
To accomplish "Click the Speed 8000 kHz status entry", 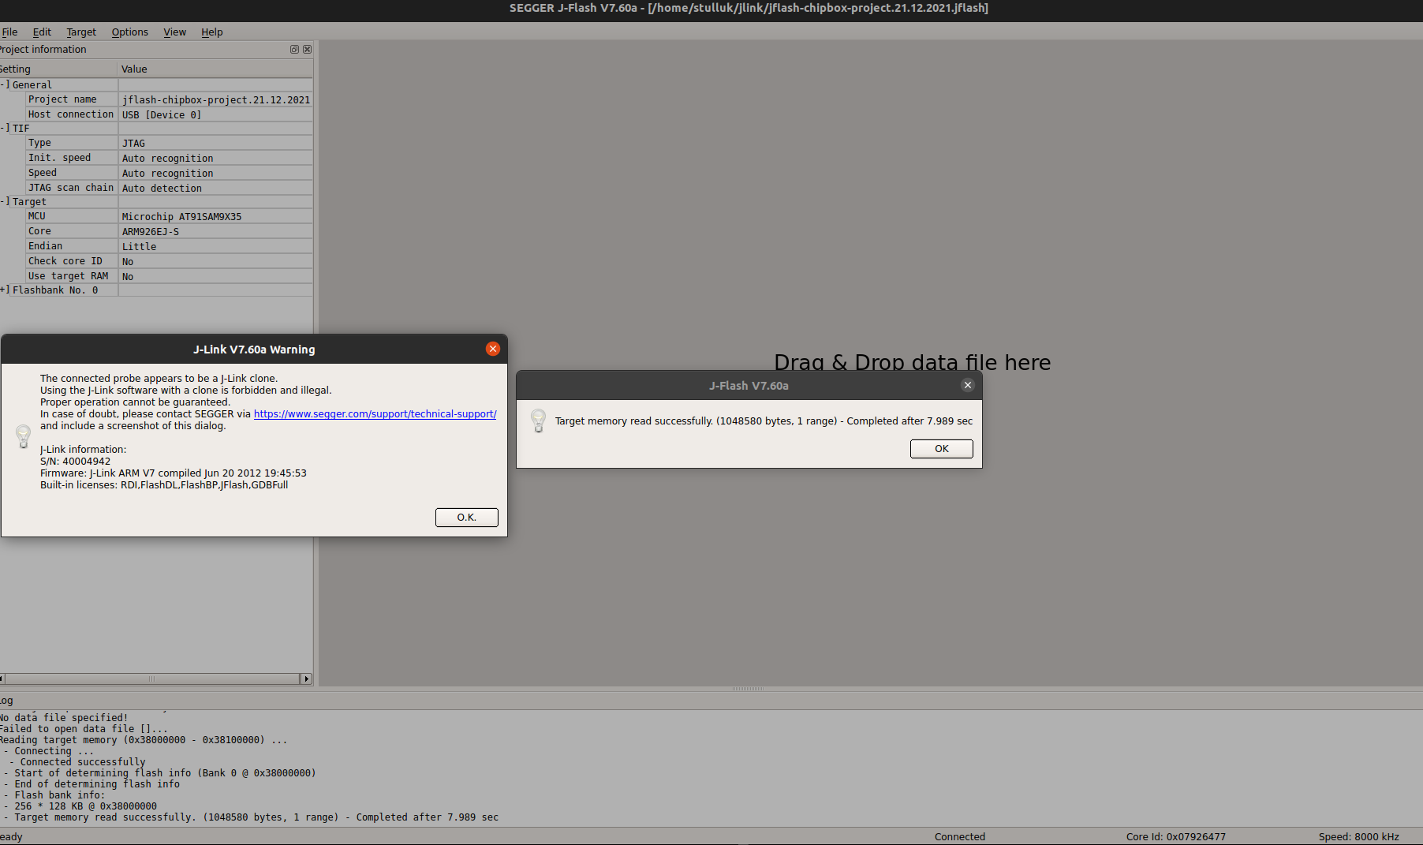I will (1359, 837).
